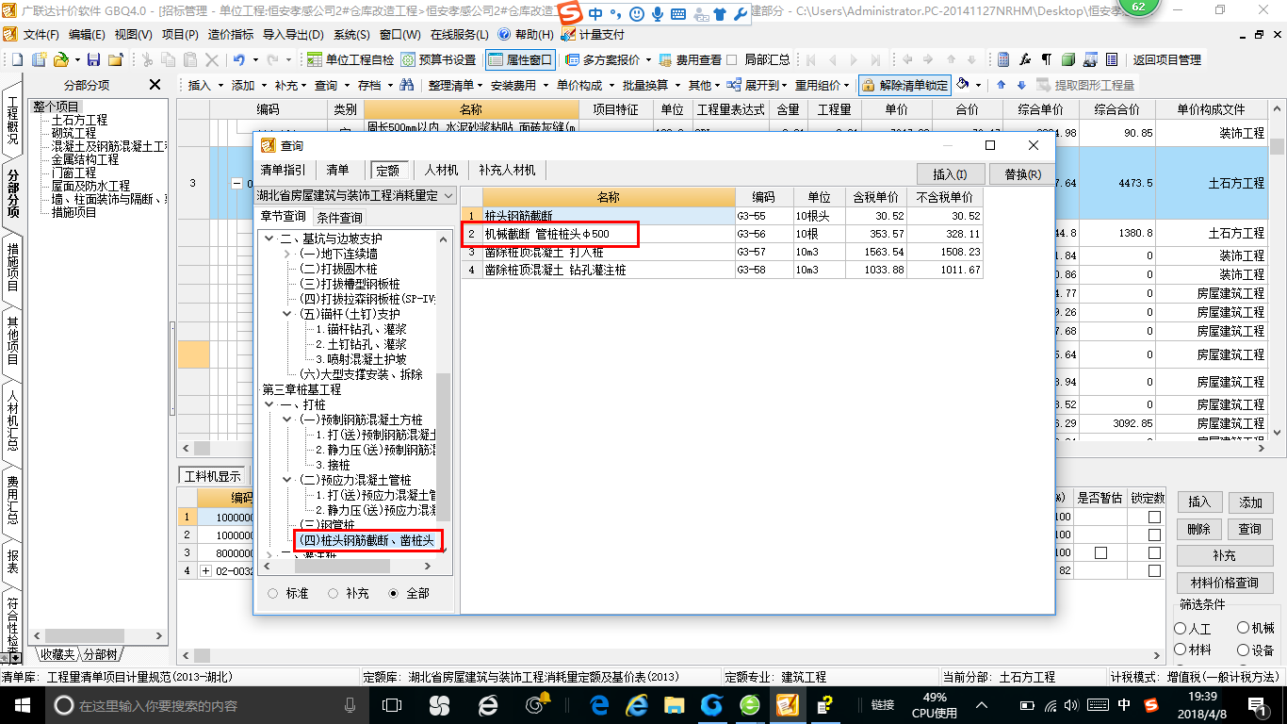Toggle the 局部汇总 checkbox
The height and width of the screenshot is (724, 1287).
[x=732, y=59]
